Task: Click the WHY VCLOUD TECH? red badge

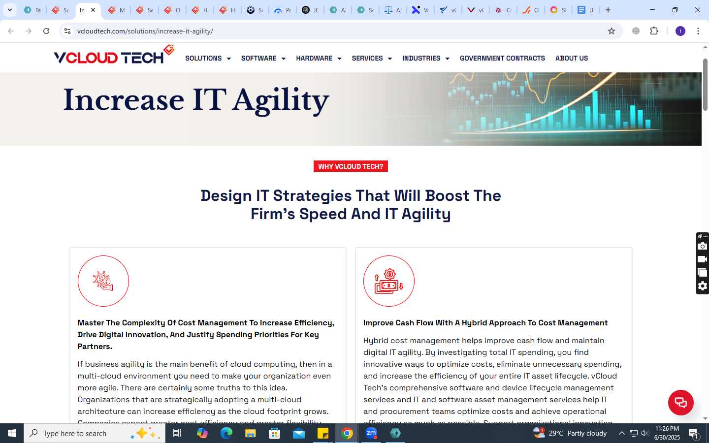Action: (351, 166)
